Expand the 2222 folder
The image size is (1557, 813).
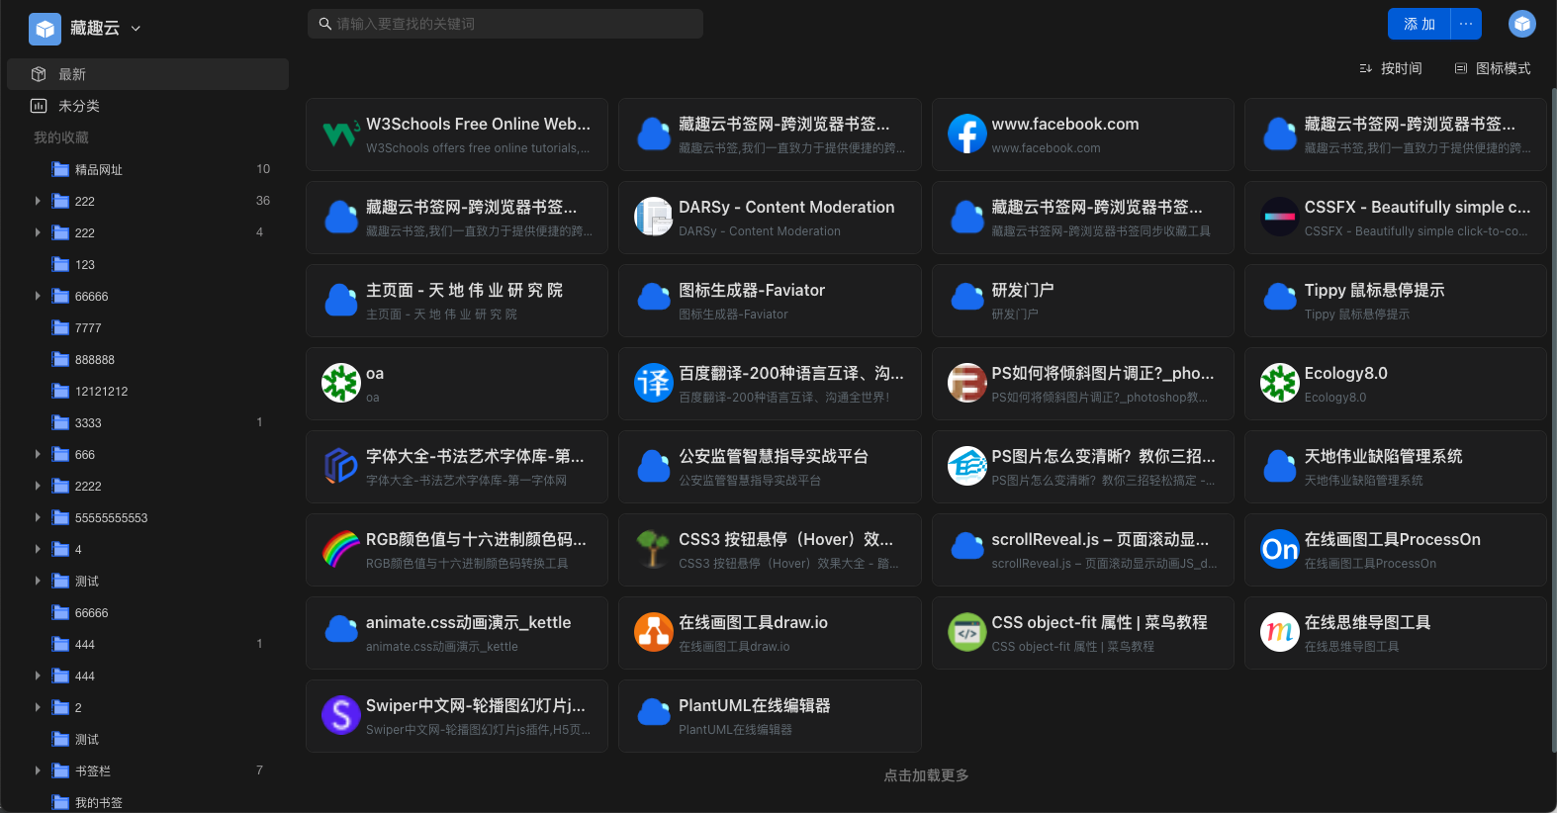38,486
